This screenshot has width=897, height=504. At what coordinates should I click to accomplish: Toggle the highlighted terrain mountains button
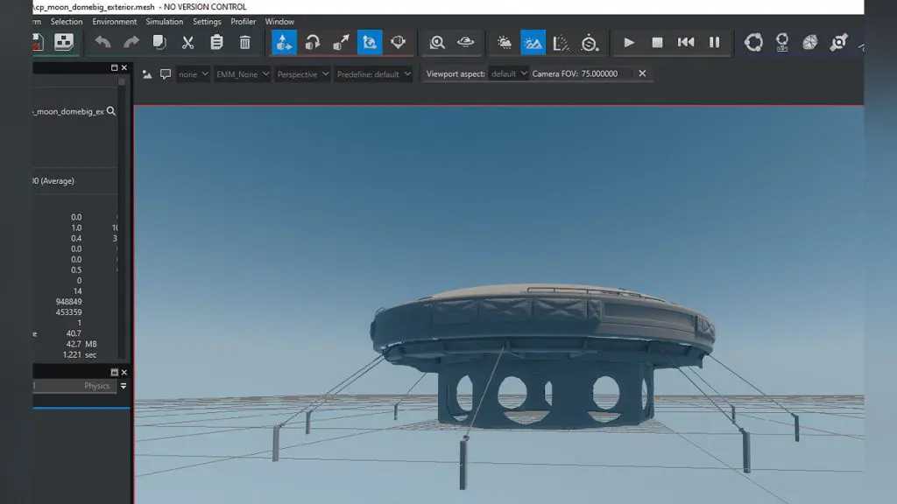click(533, 42)
